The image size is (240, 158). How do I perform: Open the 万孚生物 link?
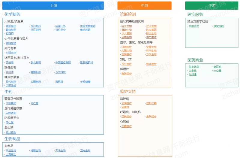point(151,55)
